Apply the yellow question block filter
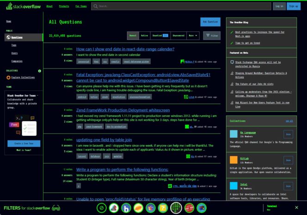This screenshot has height=215, width=307. click(x=163, y=208)
